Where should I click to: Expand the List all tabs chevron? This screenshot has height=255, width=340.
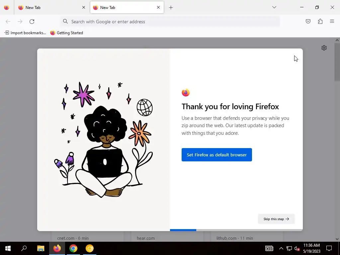[274, 7]
